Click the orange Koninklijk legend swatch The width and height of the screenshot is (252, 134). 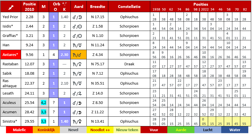tap(46, 130)
